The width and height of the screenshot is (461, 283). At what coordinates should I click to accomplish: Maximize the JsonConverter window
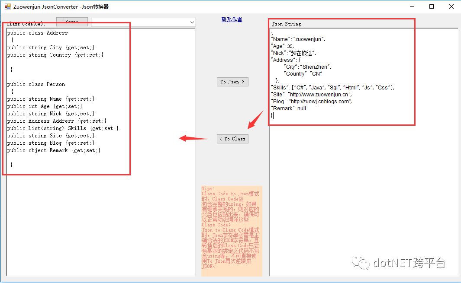coord(432,6)
